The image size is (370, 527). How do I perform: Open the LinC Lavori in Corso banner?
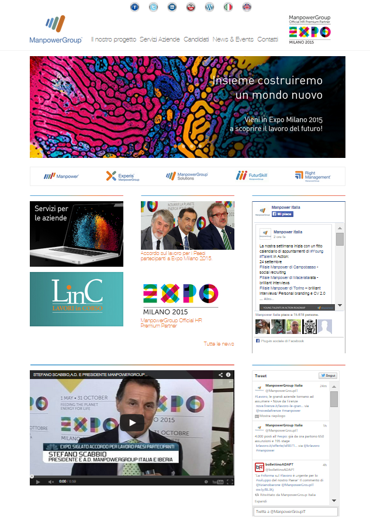point(77,299)
